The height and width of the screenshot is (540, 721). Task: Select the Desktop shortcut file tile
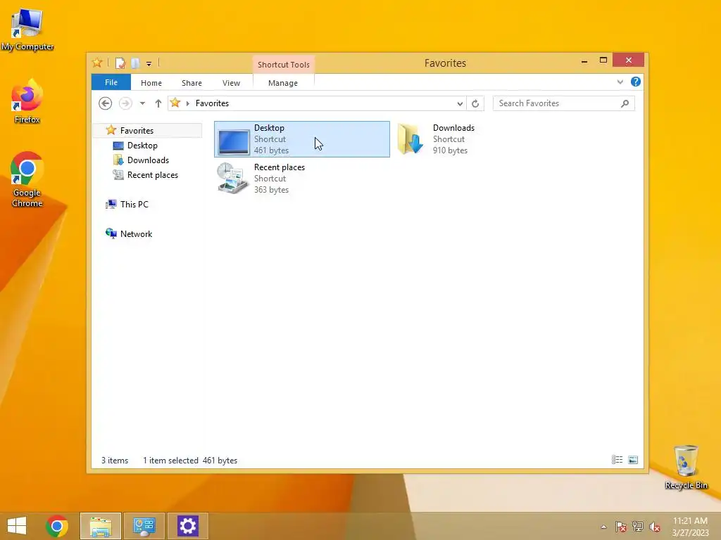click(x=301, y=139)
